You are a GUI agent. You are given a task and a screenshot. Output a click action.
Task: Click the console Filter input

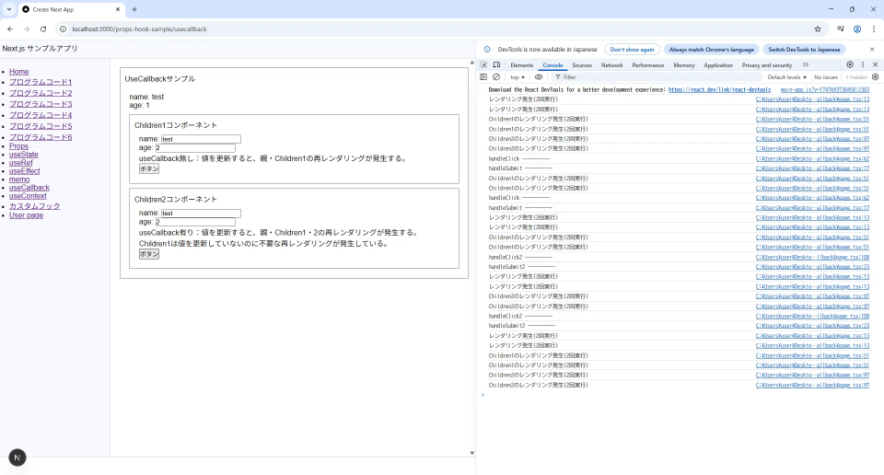point(657,77)
